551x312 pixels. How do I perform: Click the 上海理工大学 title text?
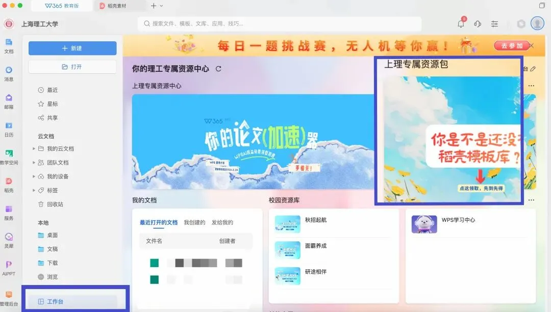[x=40, y=24]
